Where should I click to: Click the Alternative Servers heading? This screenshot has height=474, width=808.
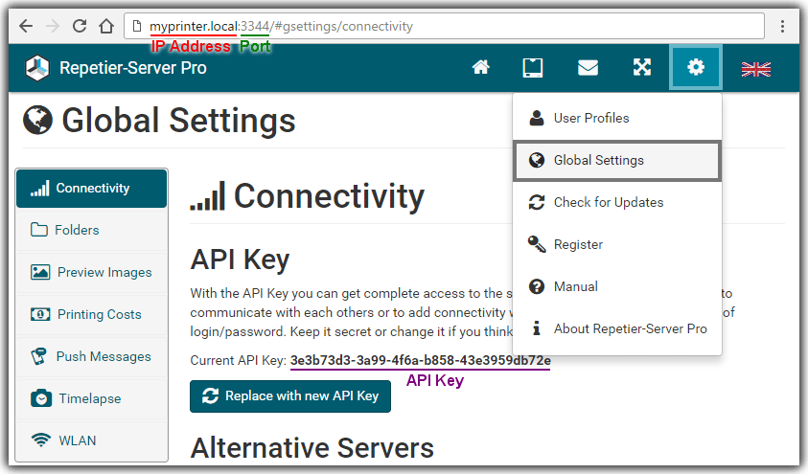click(x=312, y=448)
